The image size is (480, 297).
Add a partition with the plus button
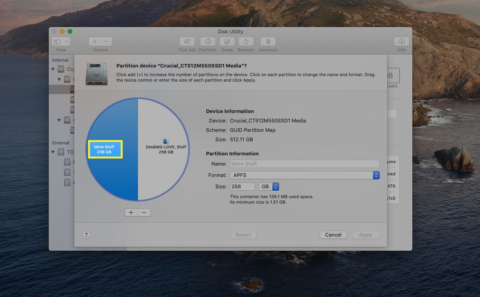coord(131,212)
